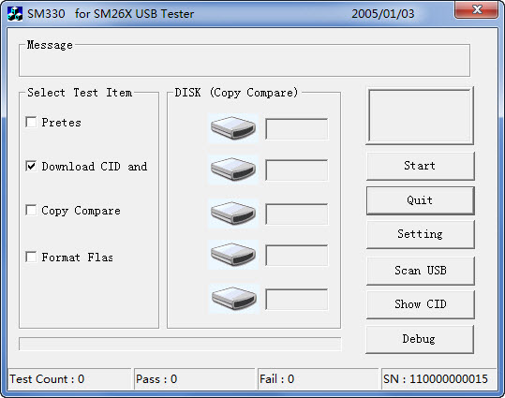This screenshot has height=398, width=505.
Task: Enable the Pretes checkbox
Action: click(31, 122)
